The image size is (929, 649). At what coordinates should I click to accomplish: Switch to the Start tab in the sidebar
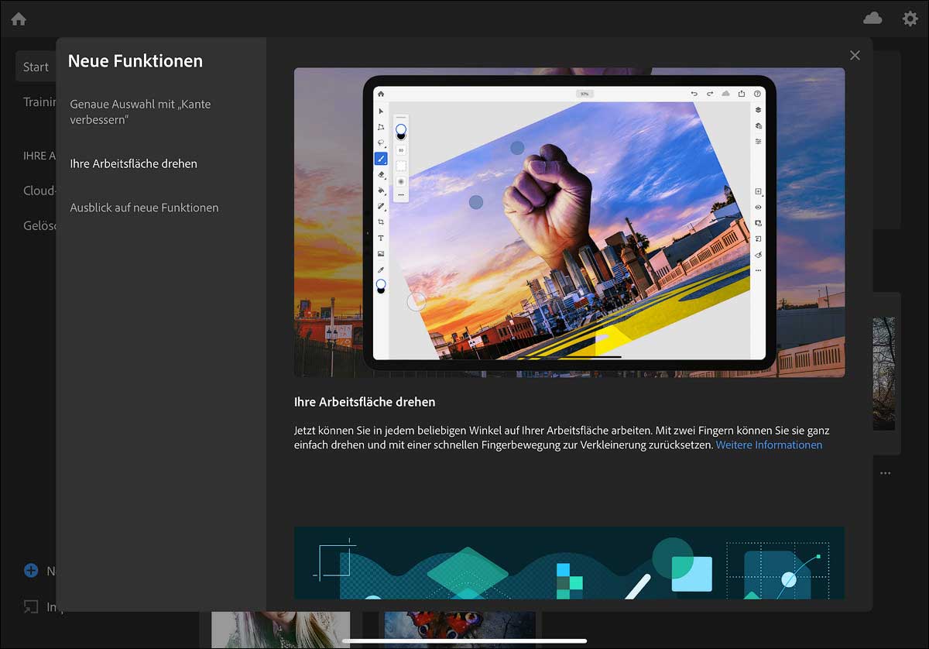(x=36, y=67)
